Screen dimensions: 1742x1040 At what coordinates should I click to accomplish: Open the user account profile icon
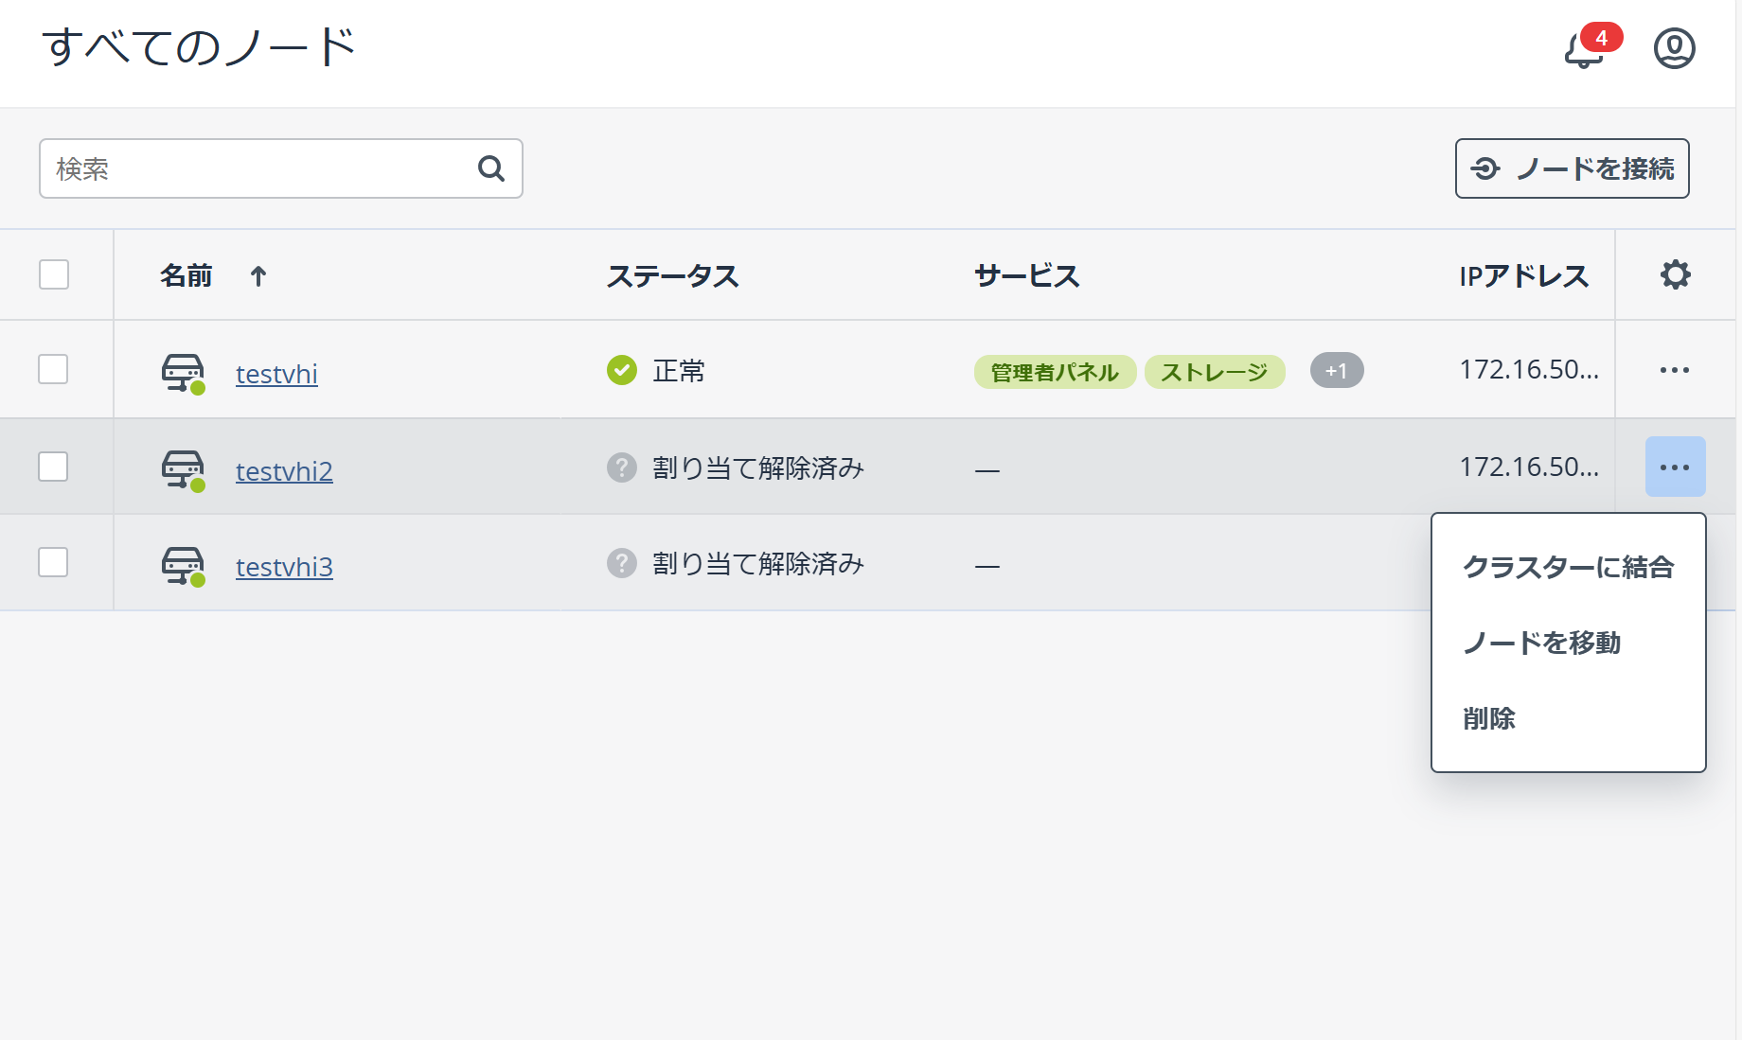tap(1674, 48)
